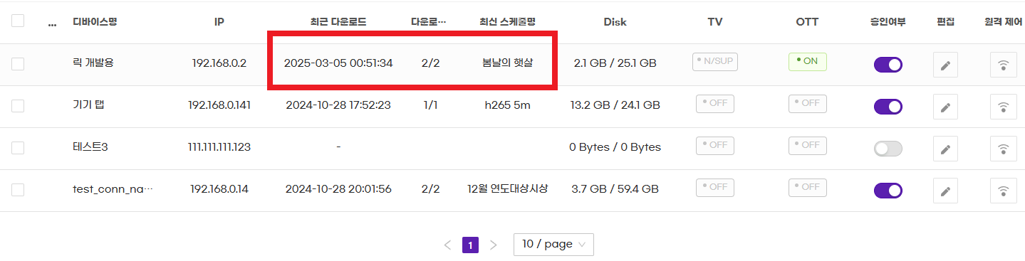Edit the 릭 개발용 device with pencil icon
1025x261 pixels.
click(945, 65)
